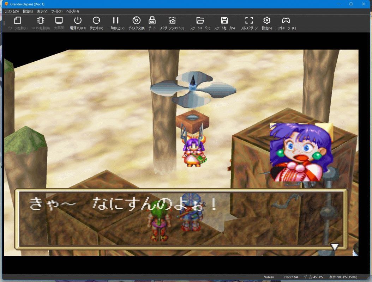Open the チート cheats icon
The width and height of the screenshot is (372, 282).
pyautogui.click(x=152, y=23)
